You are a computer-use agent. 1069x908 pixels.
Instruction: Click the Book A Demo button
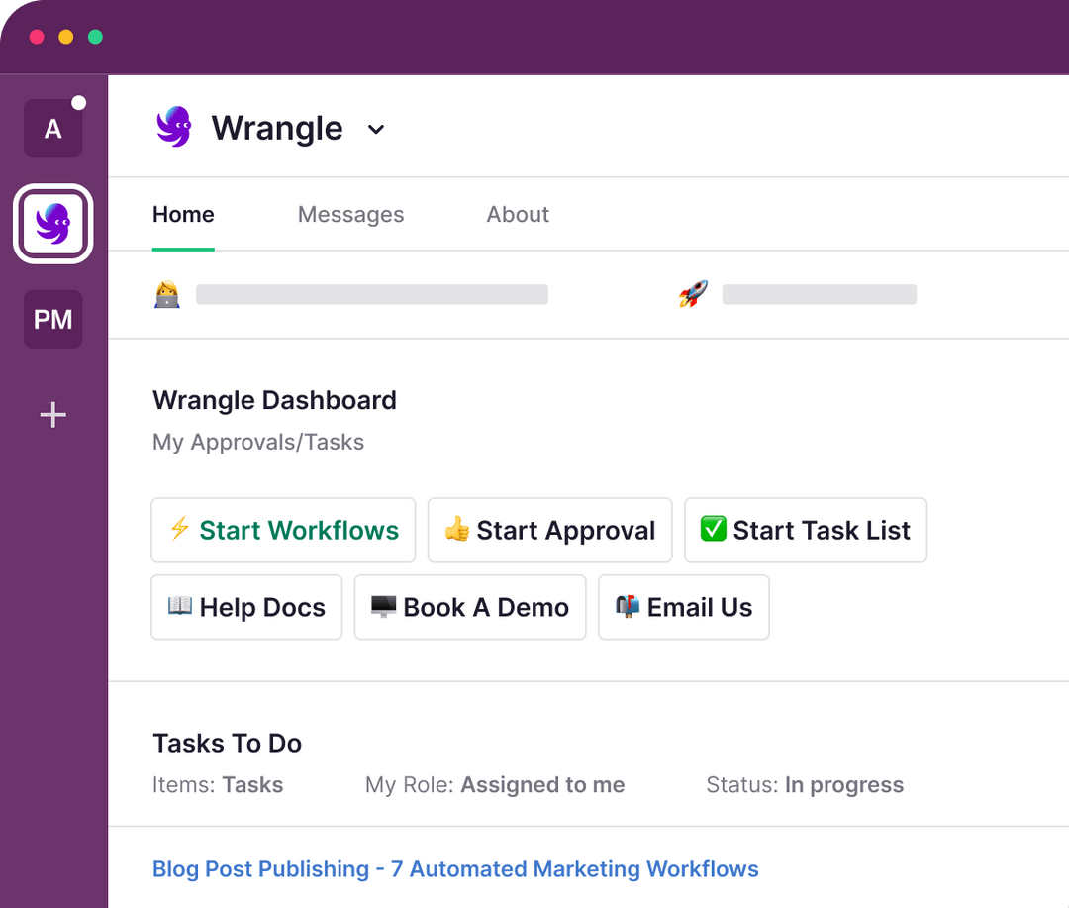469,607
